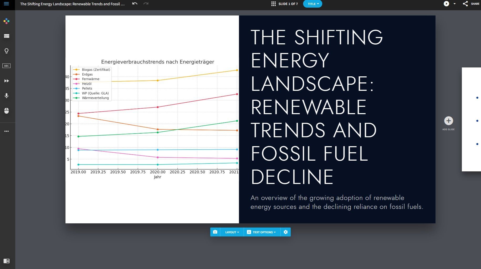Image resolution: width=481 pixels, height=269 pixels.
Task: Share the presentation
Action: click(471, 4)
